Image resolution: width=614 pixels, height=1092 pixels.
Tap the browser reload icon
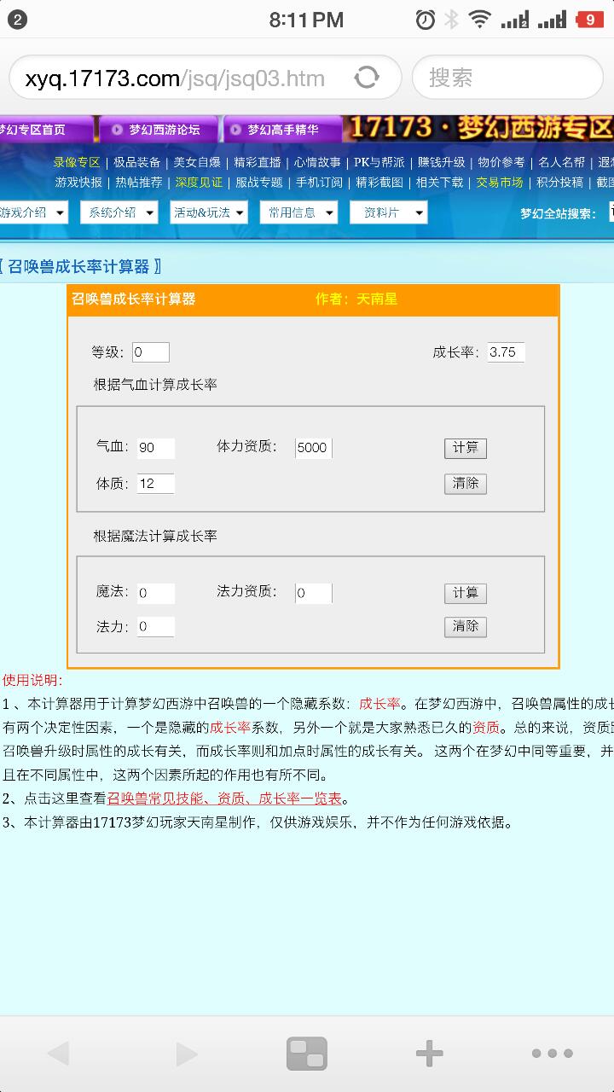[367, 78]
